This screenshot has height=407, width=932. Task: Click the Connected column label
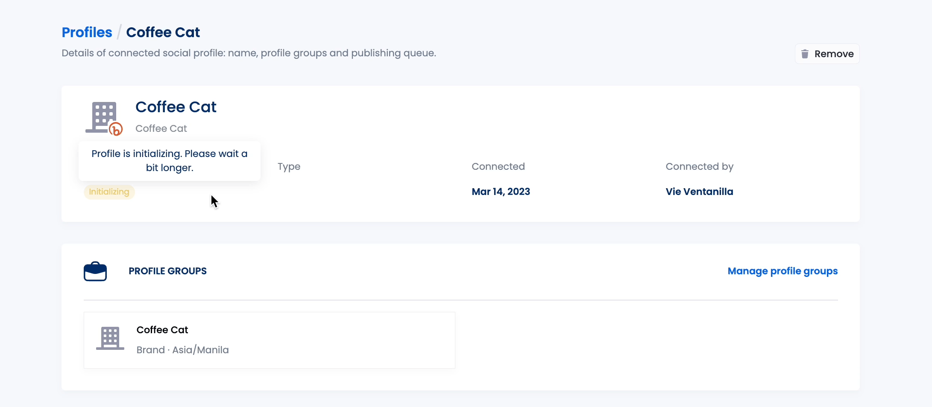point(498,166)
